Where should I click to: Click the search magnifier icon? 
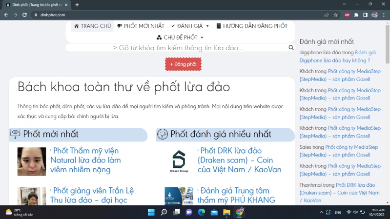[291, 47]
